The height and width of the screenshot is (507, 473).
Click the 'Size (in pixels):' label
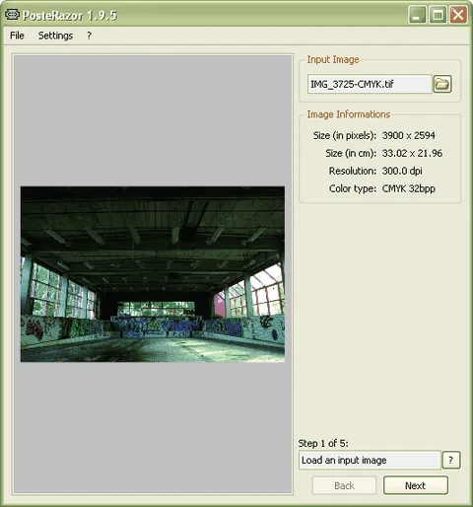point(345,135)
